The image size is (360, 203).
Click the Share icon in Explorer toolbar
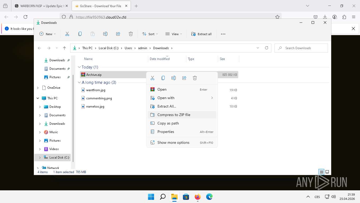pos(118,34)
